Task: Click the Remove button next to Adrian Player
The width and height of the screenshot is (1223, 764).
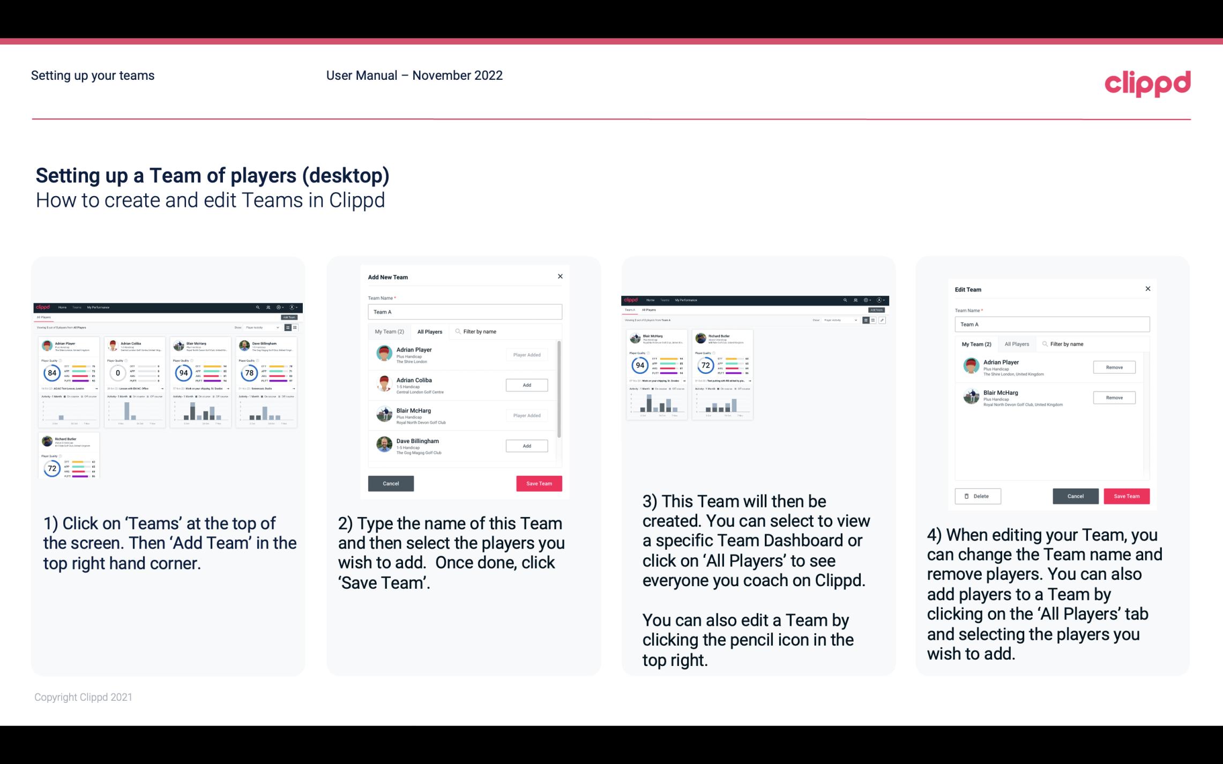Action: [x=1114, y=367]
